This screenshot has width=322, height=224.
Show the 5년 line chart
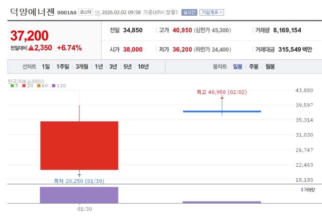coord(127,67)
